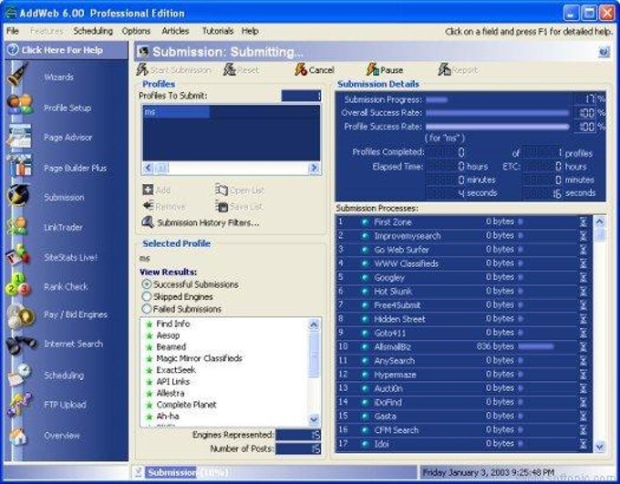Click left arrow of profiles list scrollbar
This screenshot has width=620, height=484.
coord(148,169)
